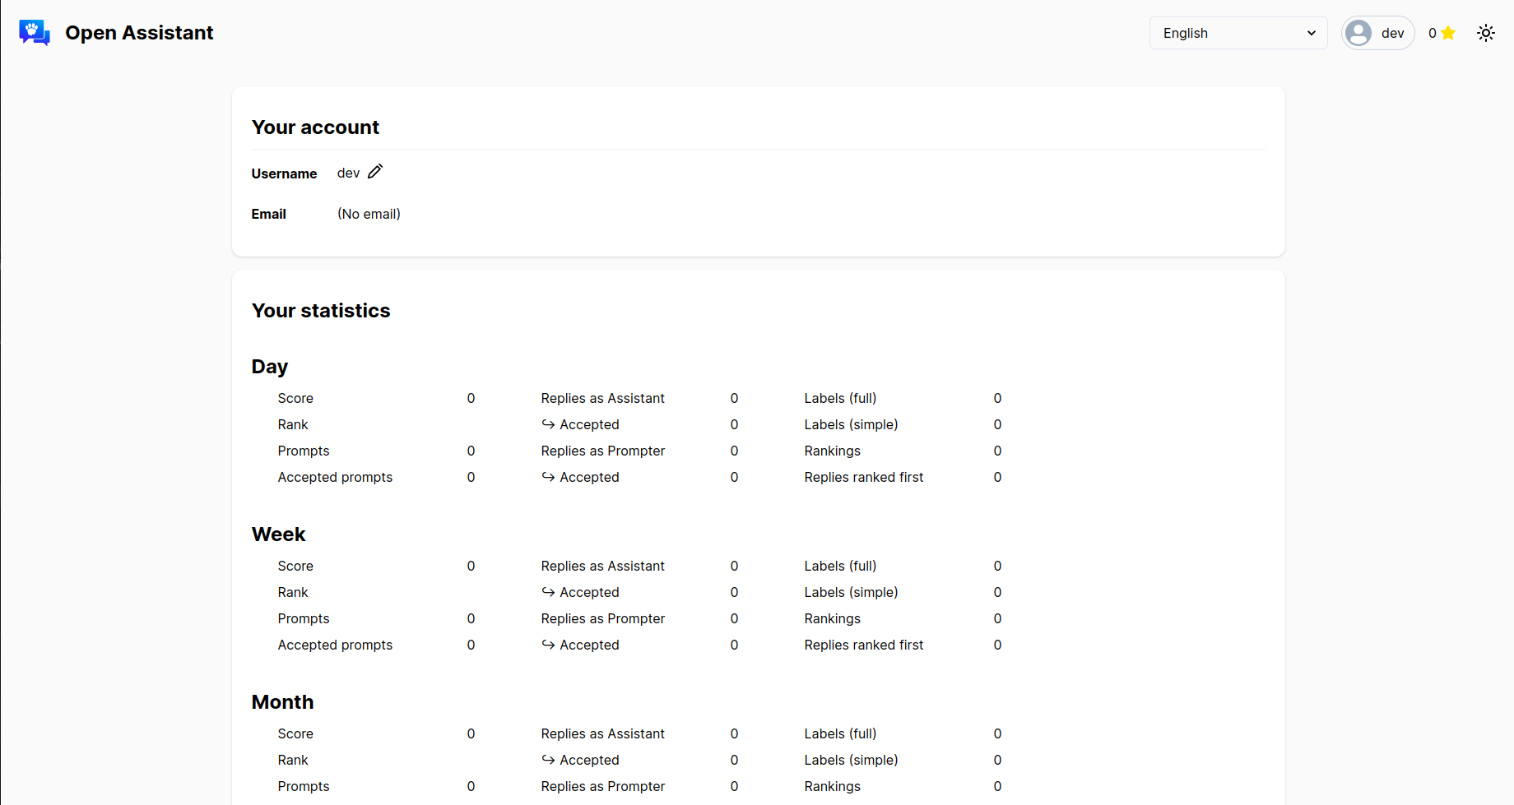Click the avatar placeholder image next to dev
This screenshot has width=1514, height=805.
(x=1358, y=33)
